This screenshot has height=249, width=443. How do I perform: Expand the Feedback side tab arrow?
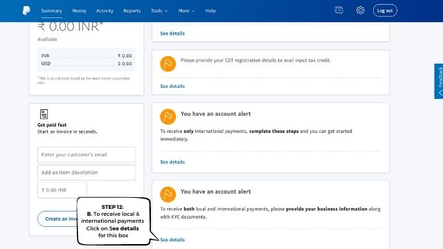(440, 93)
